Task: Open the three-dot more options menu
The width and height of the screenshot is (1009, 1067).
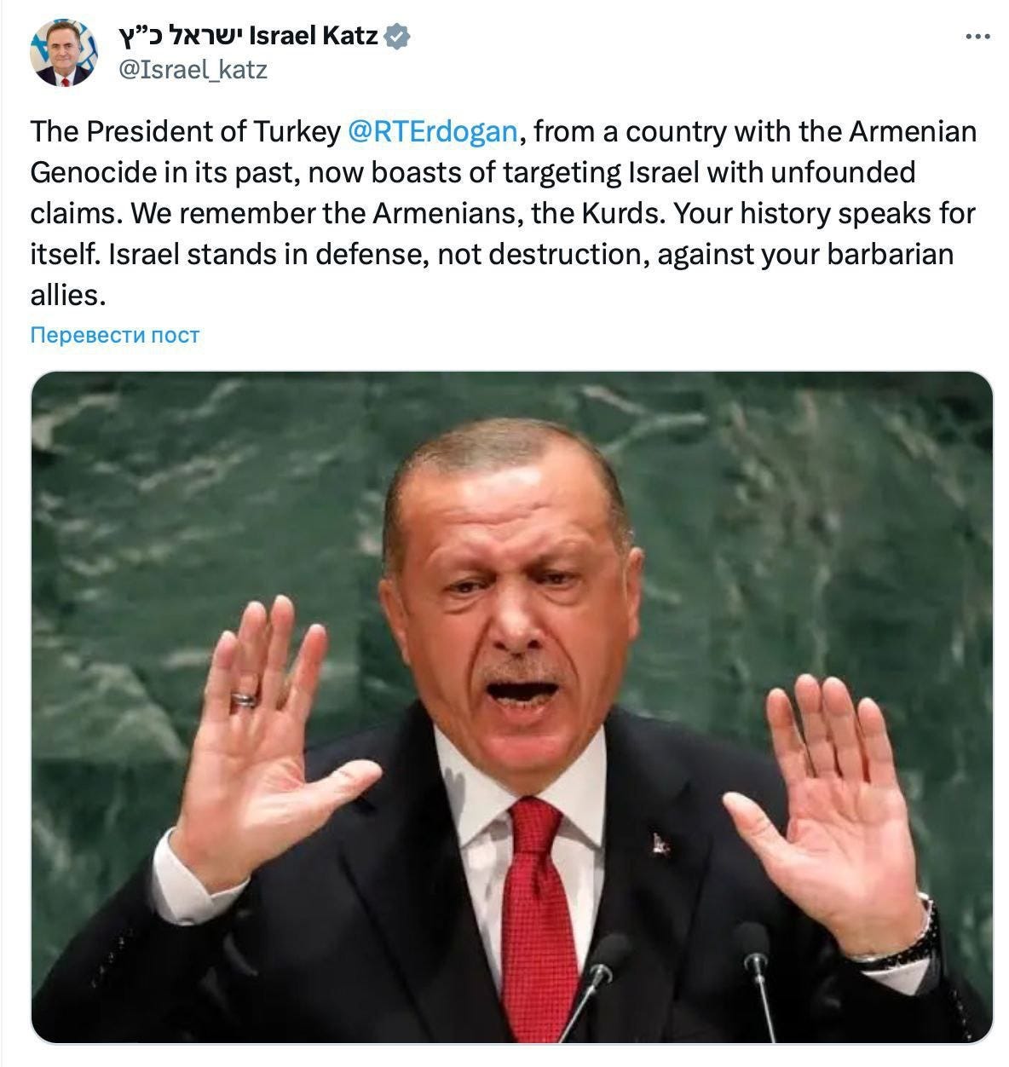Action: click(x=977, y=37)
